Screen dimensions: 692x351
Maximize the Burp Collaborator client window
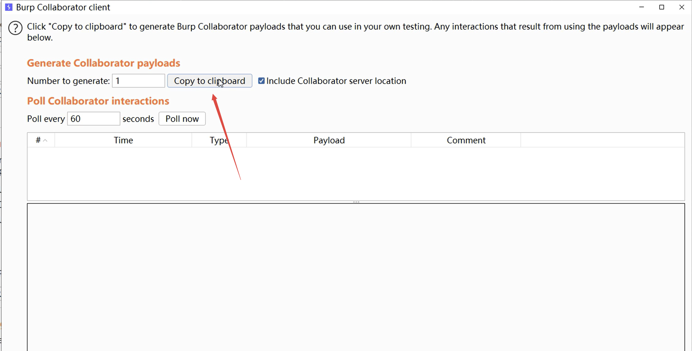tap(662, 7)
